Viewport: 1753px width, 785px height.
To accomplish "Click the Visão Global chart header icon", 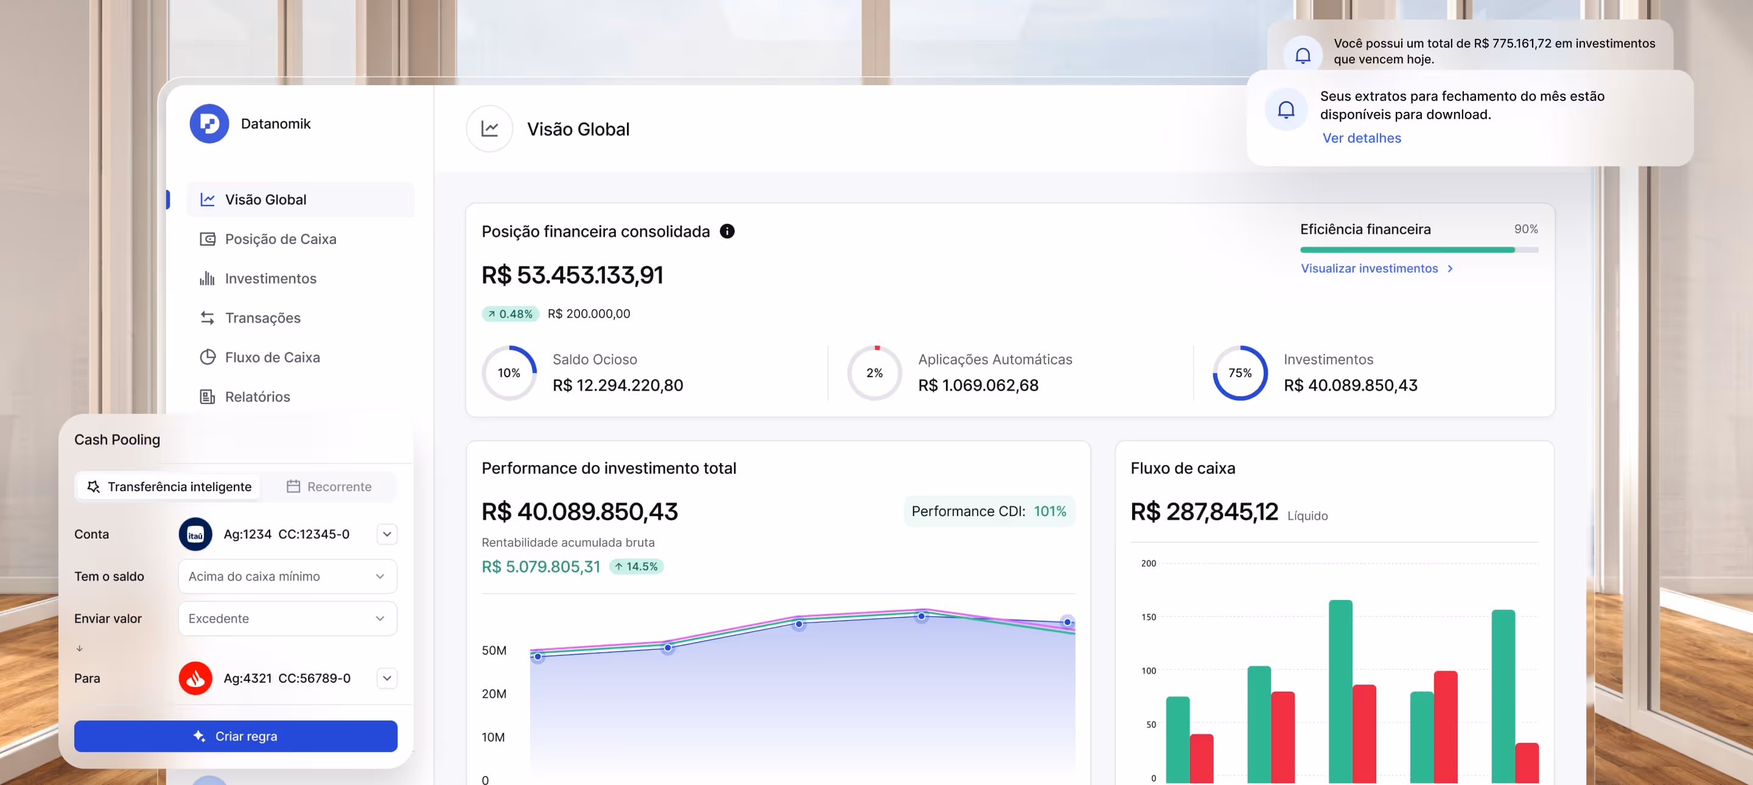I will coord(489,128).
